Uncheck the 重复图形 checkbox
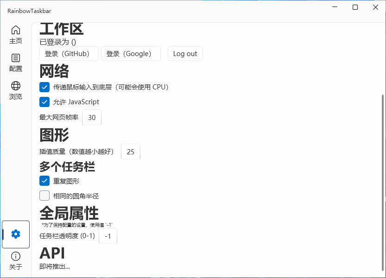The image size is (386, 278). [x=44, y=181]
